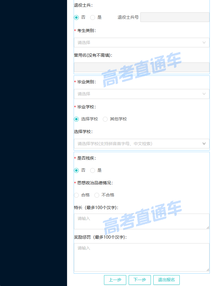Select 合格 for 思想政治品德情况
Viewport: 217px width, 286px height.
(76, 195)
